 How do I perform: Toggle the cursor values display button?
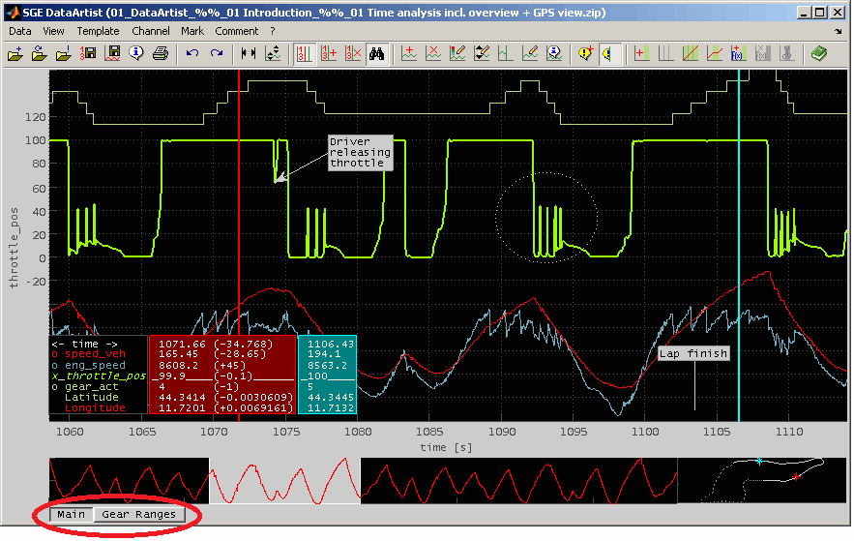(304, 53)
